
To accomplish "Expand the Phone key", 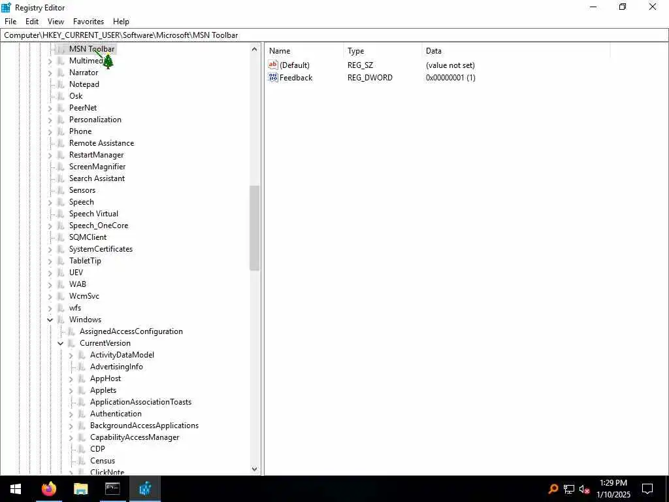I will (x=50, y=132).
